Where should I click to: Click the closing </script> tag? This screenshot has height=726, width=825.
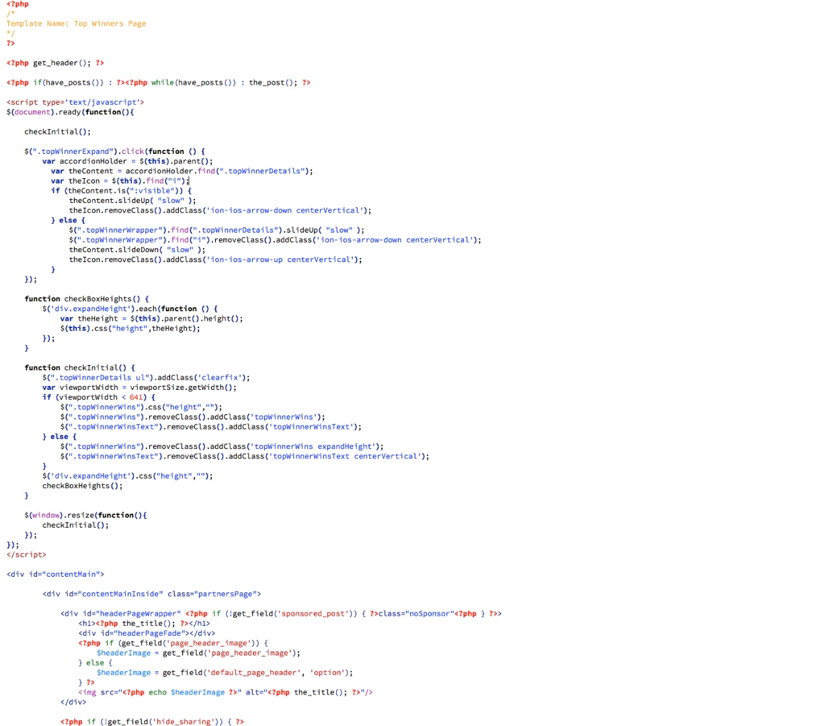click(27, 555)
